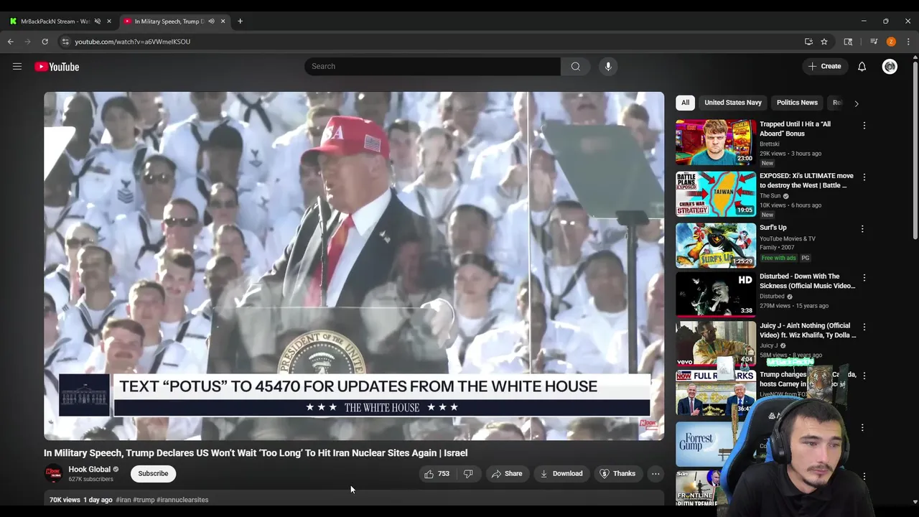
Task: Click the Download button
Action: click(561, 473)
